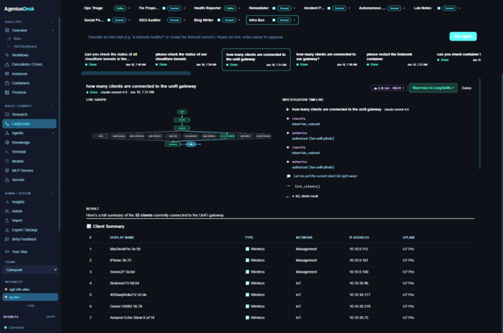
Task: Click the speech bubble icon in the timeline
Action: pos(289,176)
